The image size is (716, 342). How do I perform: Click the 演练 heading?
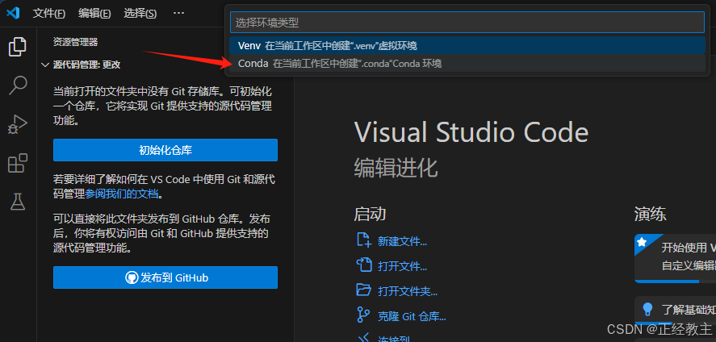click(651, 214)
